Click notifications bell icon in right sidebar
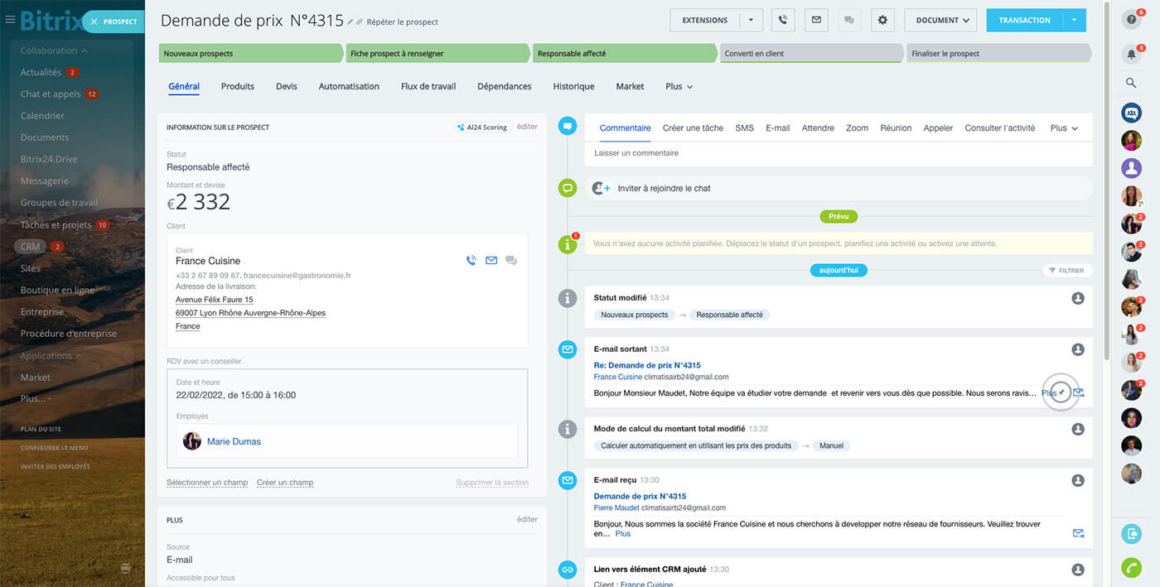Viewport: 1160px width, 587px height. coord(1131,54)
